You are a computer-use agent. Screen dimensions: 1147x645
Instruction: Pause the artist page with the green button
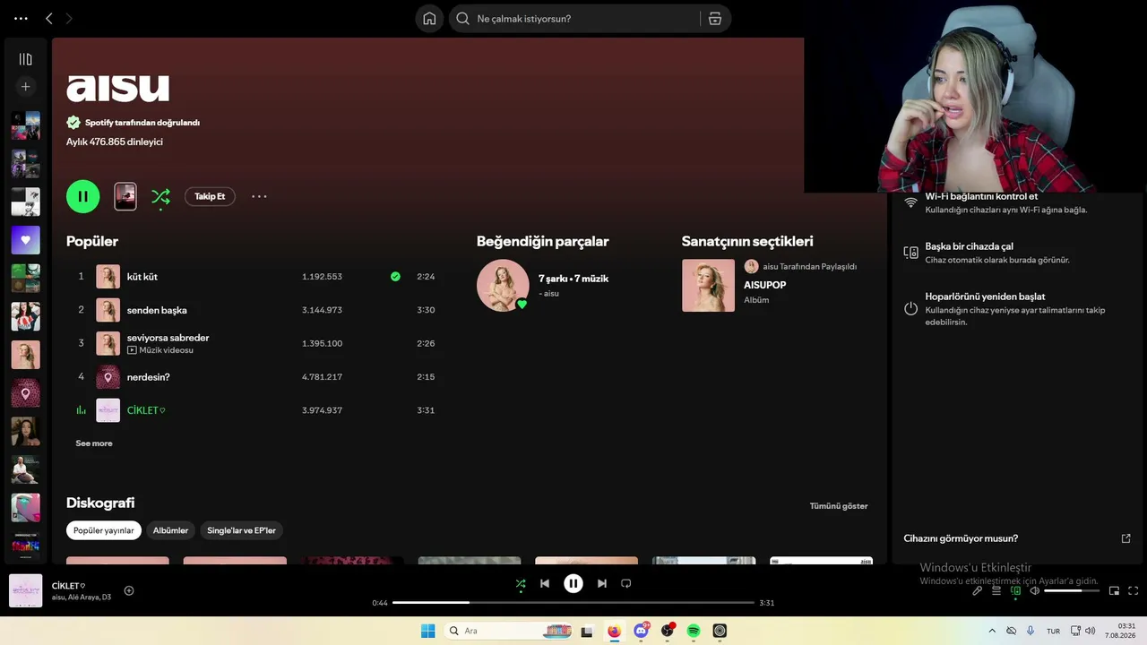pos(82,196)
